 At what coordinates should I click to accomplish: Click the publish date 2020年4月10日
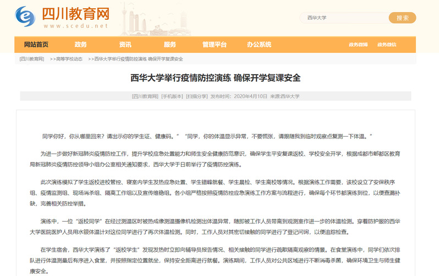click(x=250, y=97)
